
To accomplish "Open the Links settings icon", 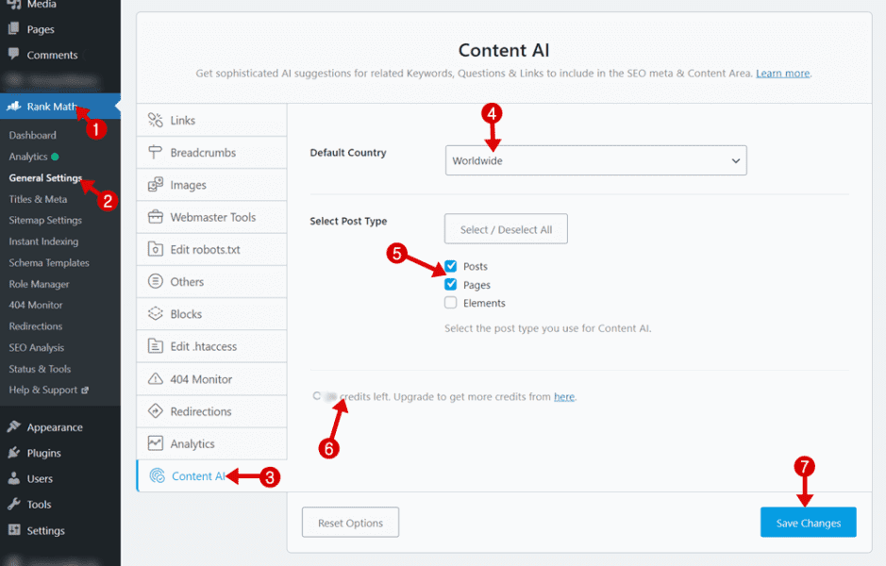I will (156, 120).
